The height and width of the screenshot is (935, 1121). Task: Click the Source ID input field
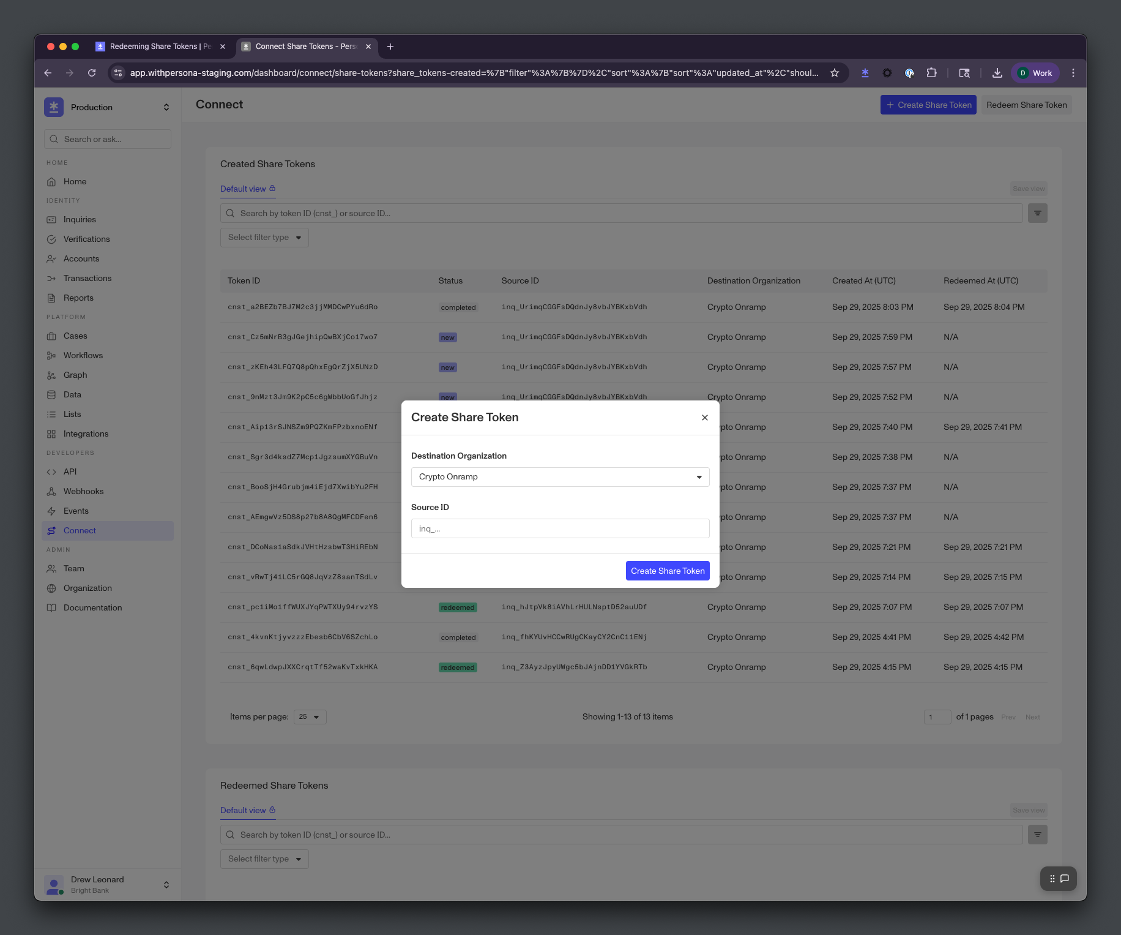560,528
